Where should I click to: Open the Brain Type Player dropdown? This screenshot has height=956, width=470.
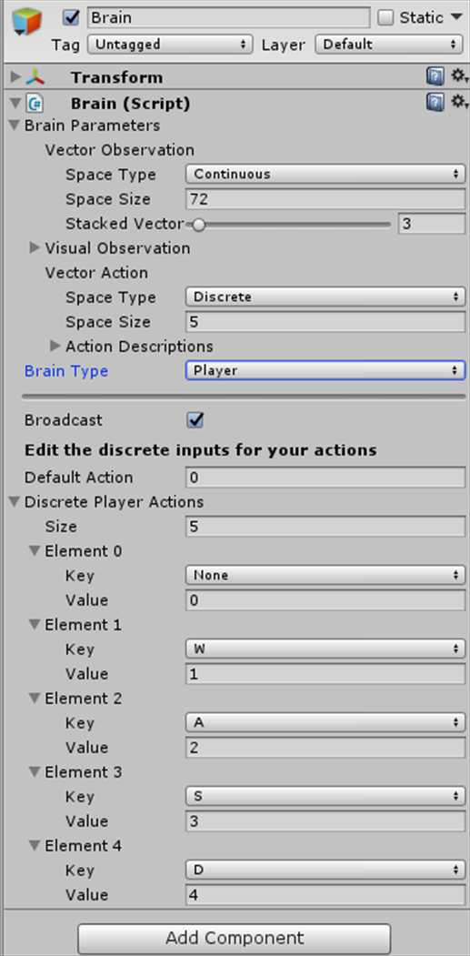pos(325,370)
